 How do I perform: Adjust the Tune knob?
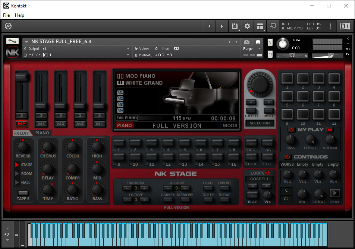click(x=283, y=44)
